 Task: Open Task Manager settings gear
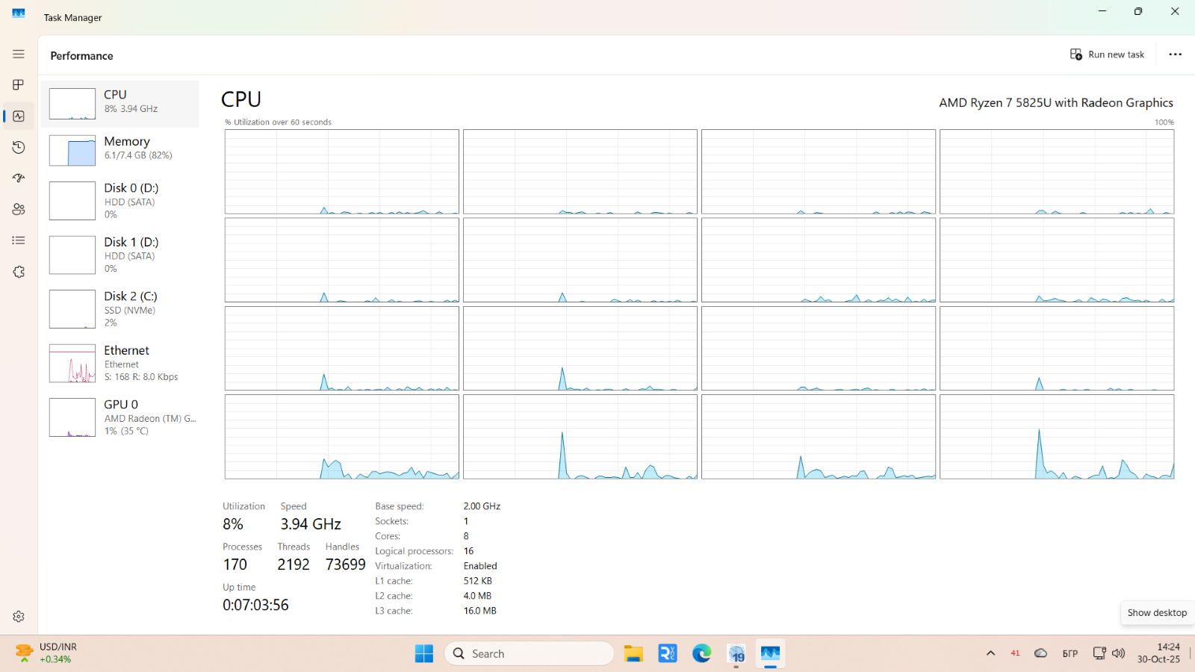(19, 617)
